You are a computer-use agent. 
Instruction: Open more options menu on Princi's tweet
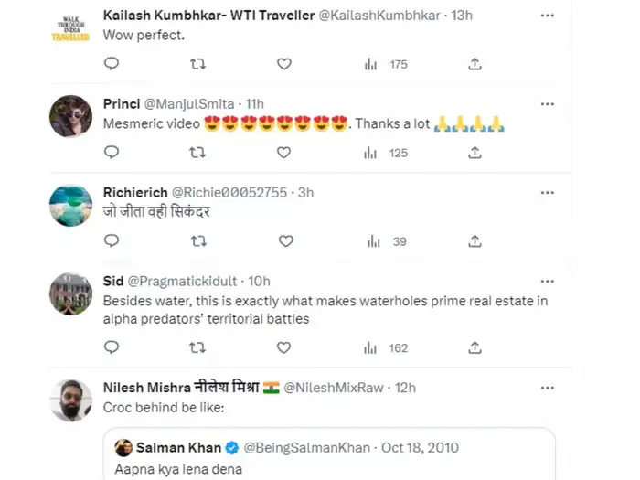pos(547,104)
